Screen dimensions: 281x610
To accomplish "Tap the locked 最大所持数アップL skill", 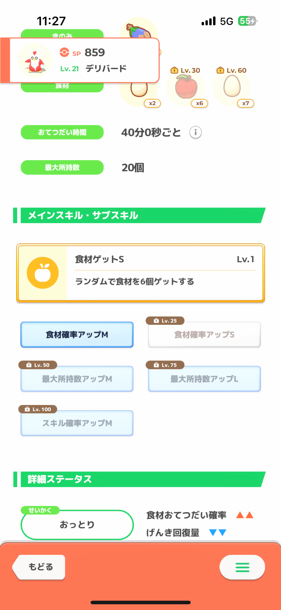I will coord(204,379).
